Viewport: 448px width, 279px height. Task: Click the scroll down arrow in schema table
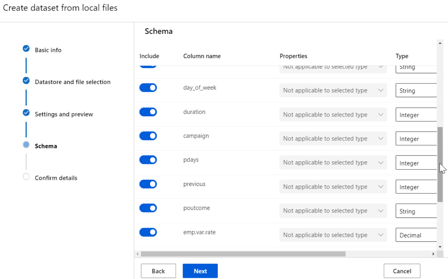440,247
